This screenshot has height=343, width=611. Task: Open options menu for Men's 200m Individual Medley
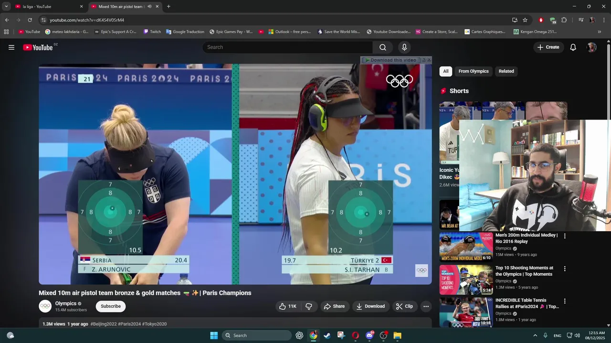pyautogui.click(x=565, y=236)
